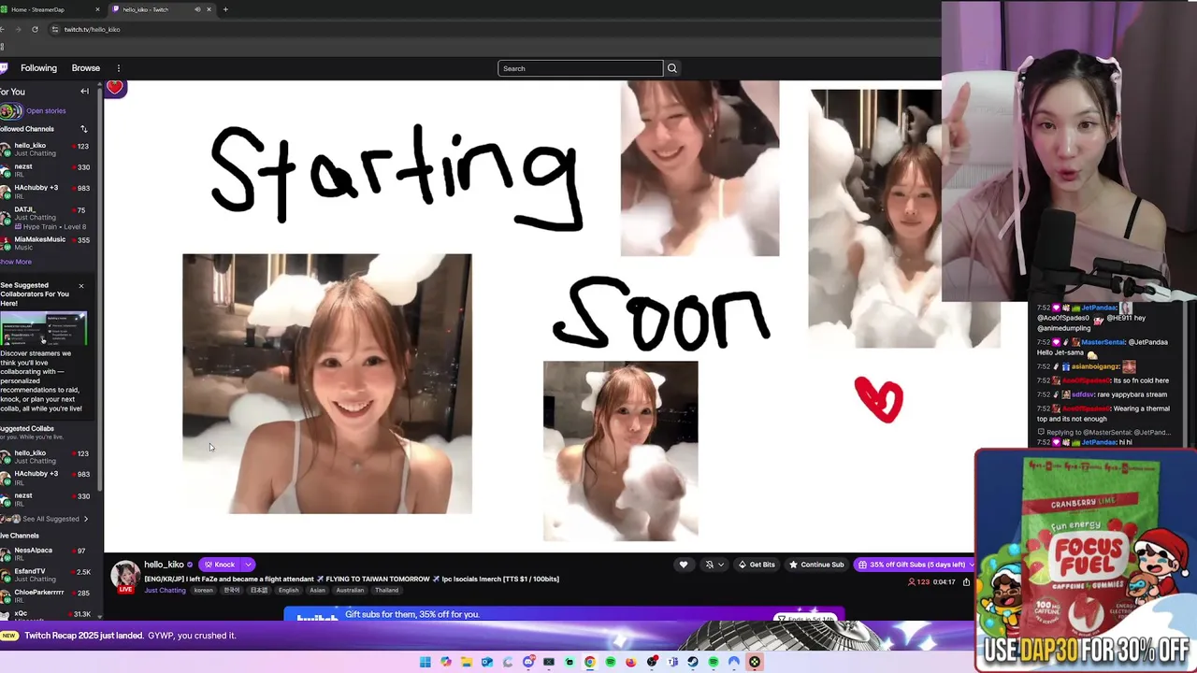
Task: Open 35% off Gift Subs offer
Action: pyautogui.click(x=916, y=565)
